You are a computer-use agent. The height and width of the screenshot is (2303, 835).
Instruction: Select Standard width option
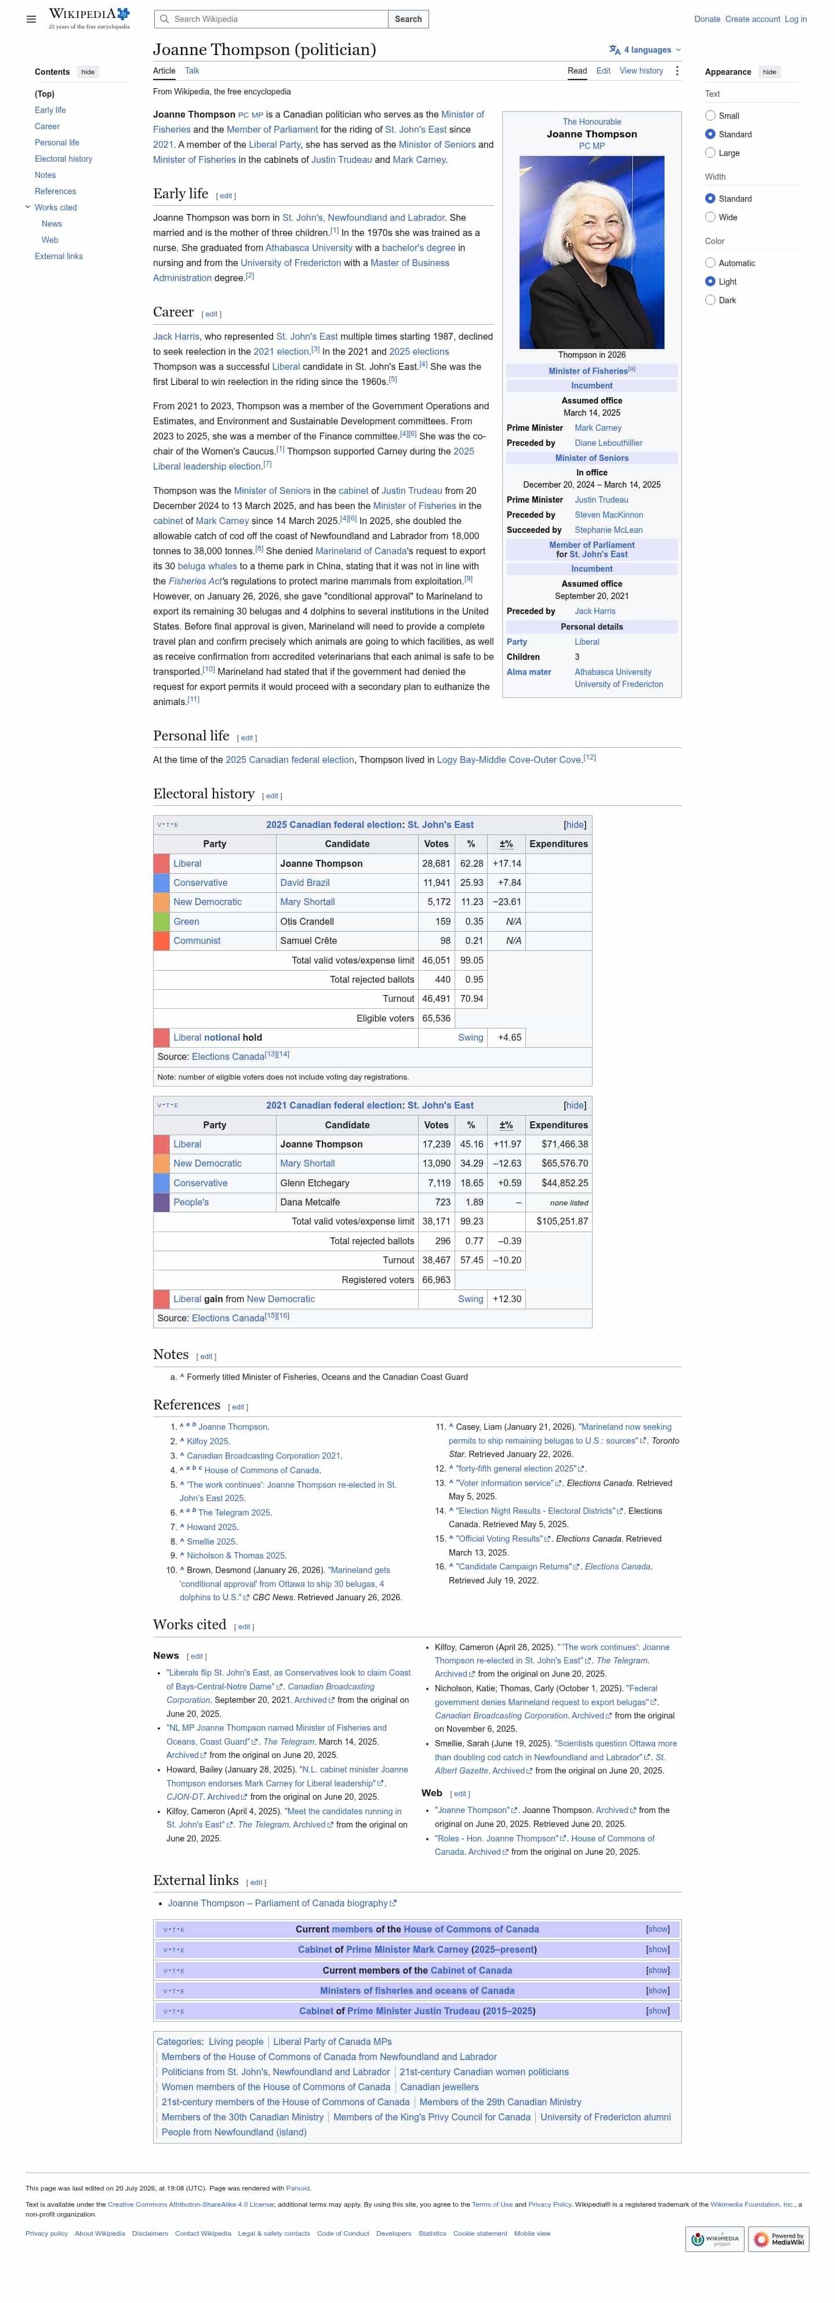[x=710, y=198]
